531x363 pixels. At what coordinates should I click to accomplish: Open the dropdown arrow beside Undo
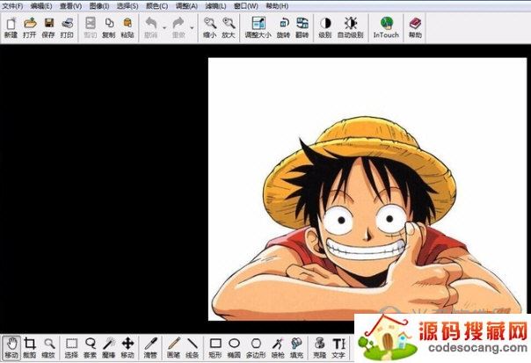tap(164, 28)
